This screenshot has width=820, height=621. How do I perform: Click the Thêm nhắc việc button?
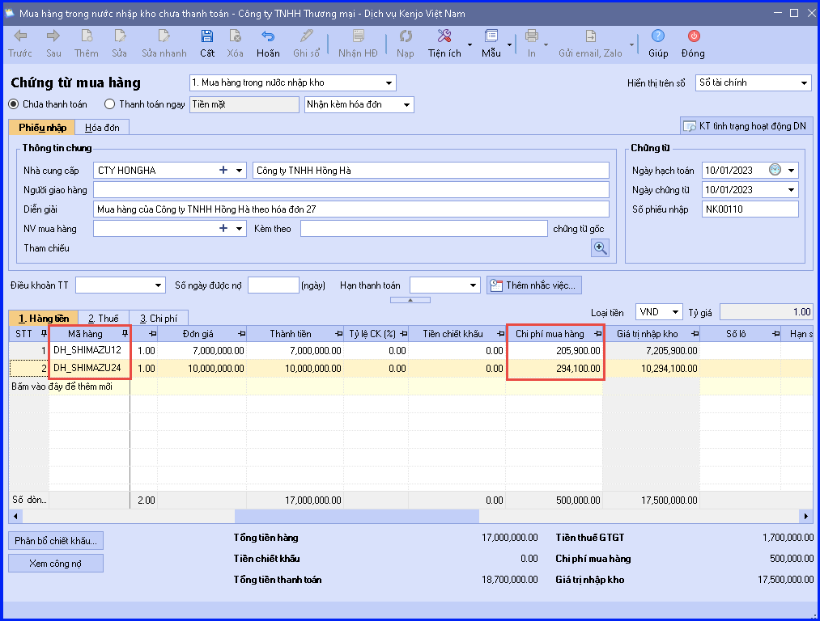tap(534, 285)
